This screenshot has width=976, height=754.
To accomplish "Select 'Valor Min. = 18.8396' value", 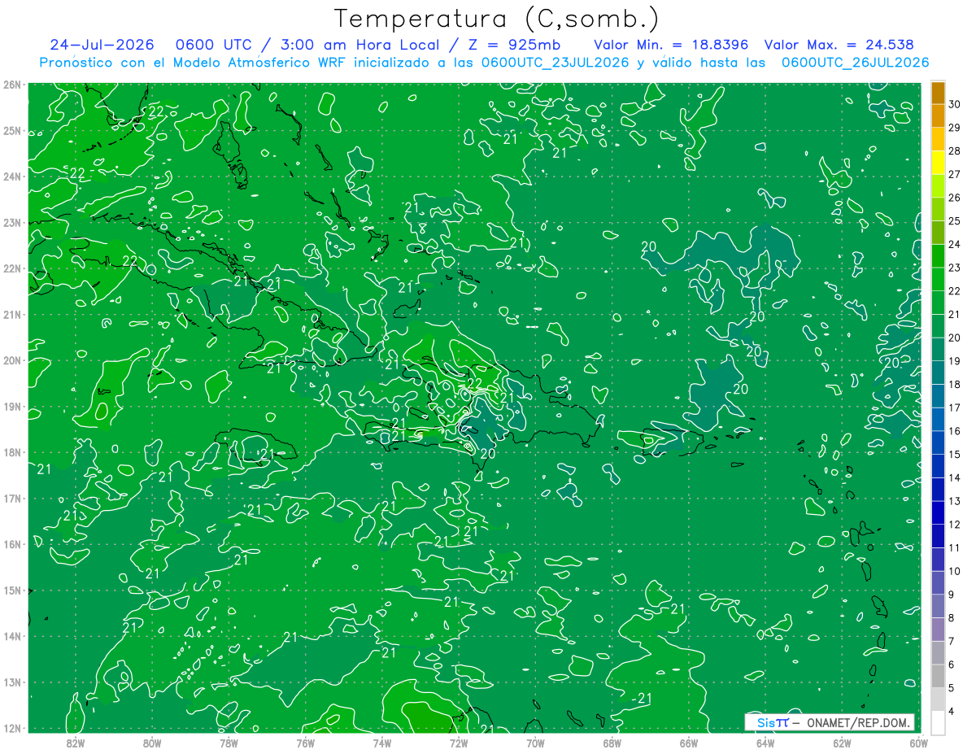I will tap(671, 45).
